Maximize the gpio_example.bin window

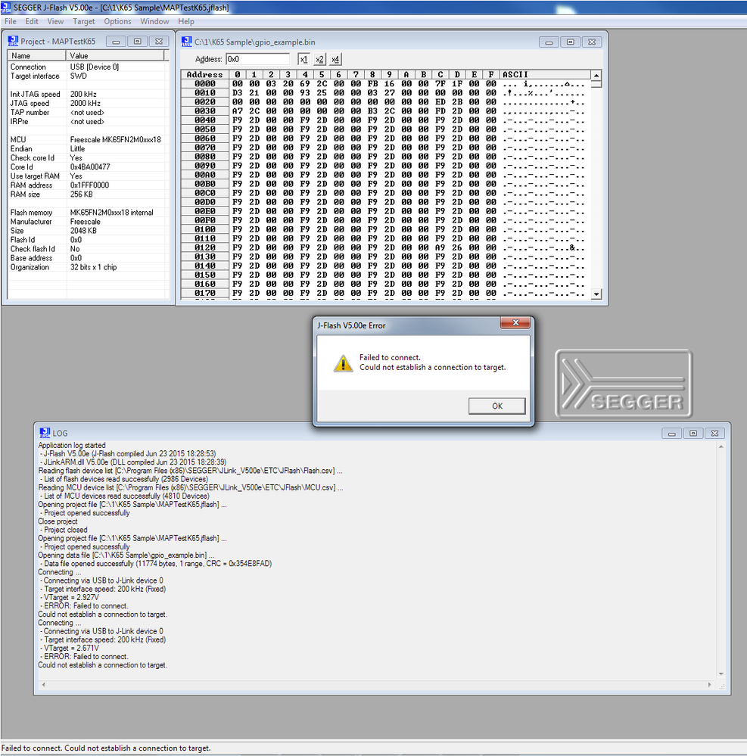click(x=571, y=42)
